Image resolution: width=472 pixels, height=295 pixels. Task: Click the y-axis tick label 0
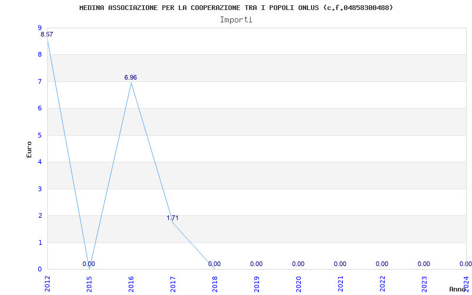[x=40, y=269]
